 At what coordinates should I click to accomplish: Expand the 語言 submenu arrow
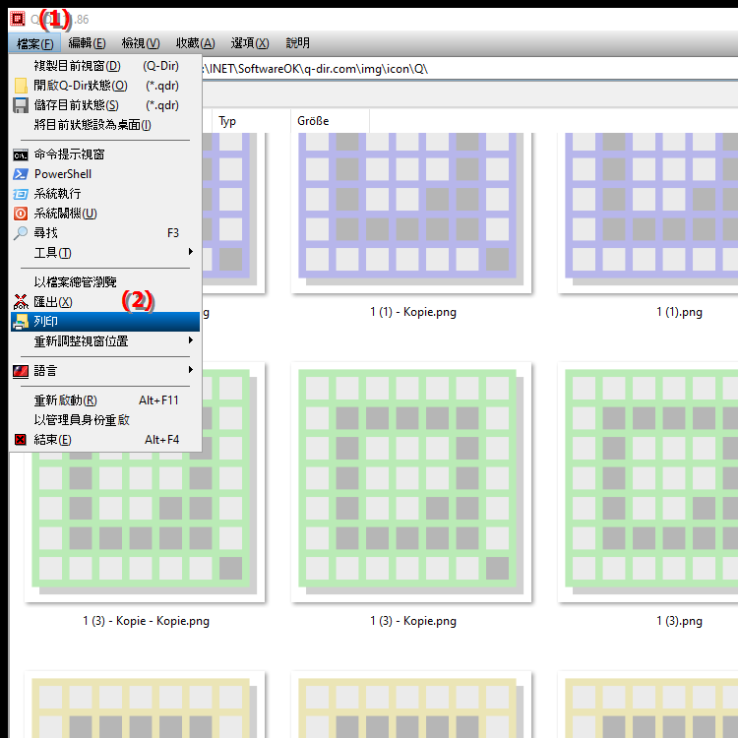coord(190,370)
